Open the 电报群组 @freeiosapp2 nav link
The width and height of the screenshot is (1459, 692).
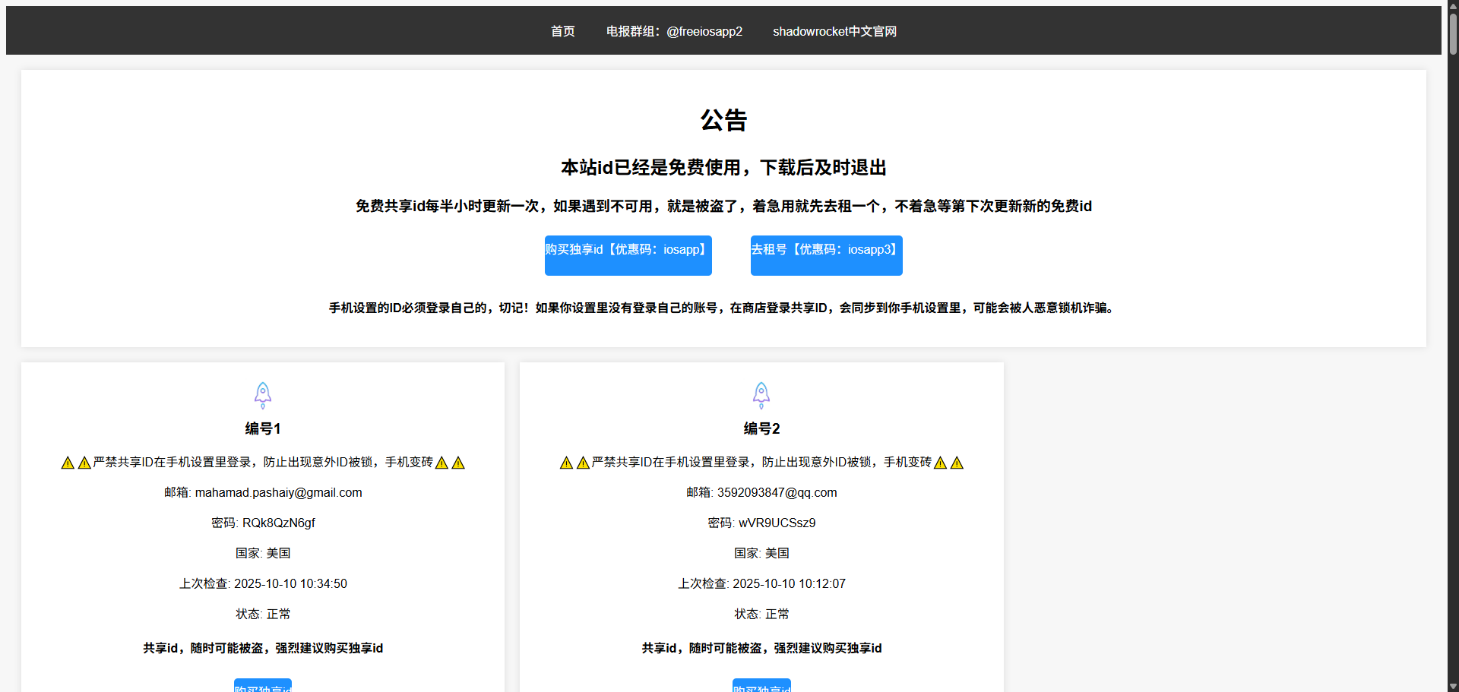coord(674,31)
